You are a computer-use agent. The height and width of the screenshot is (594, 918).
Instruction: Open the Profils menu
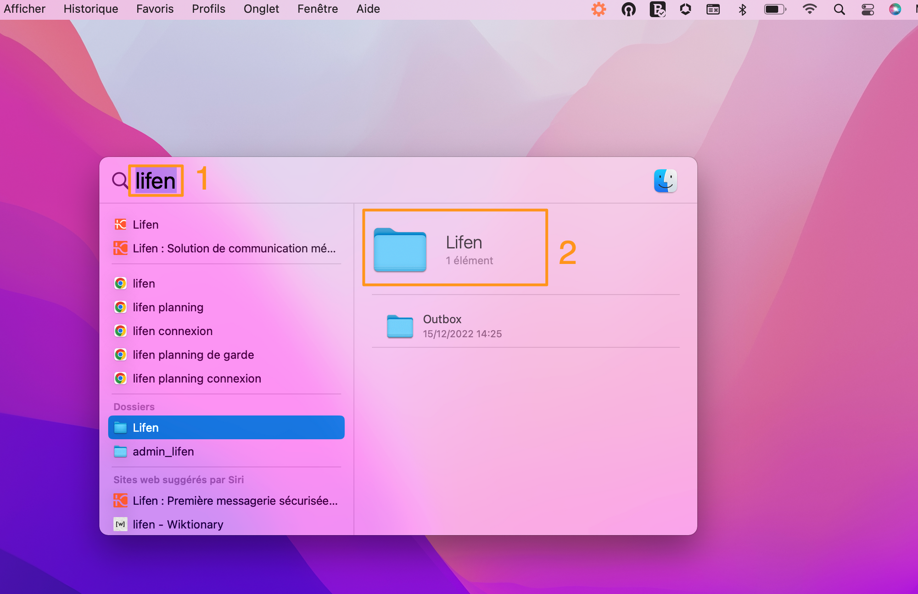pos(208,9)
